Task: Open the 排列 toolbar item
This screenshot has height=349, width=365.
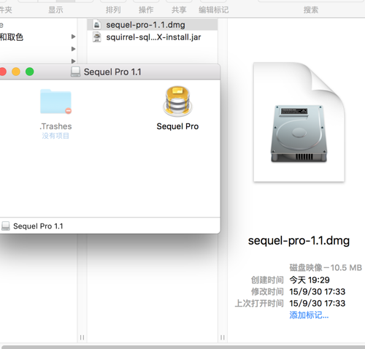Action: point(113,10)
